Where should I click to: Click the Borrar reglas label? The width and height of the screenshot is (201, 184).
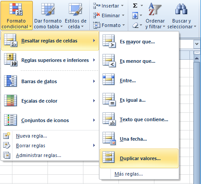point(31,146)
